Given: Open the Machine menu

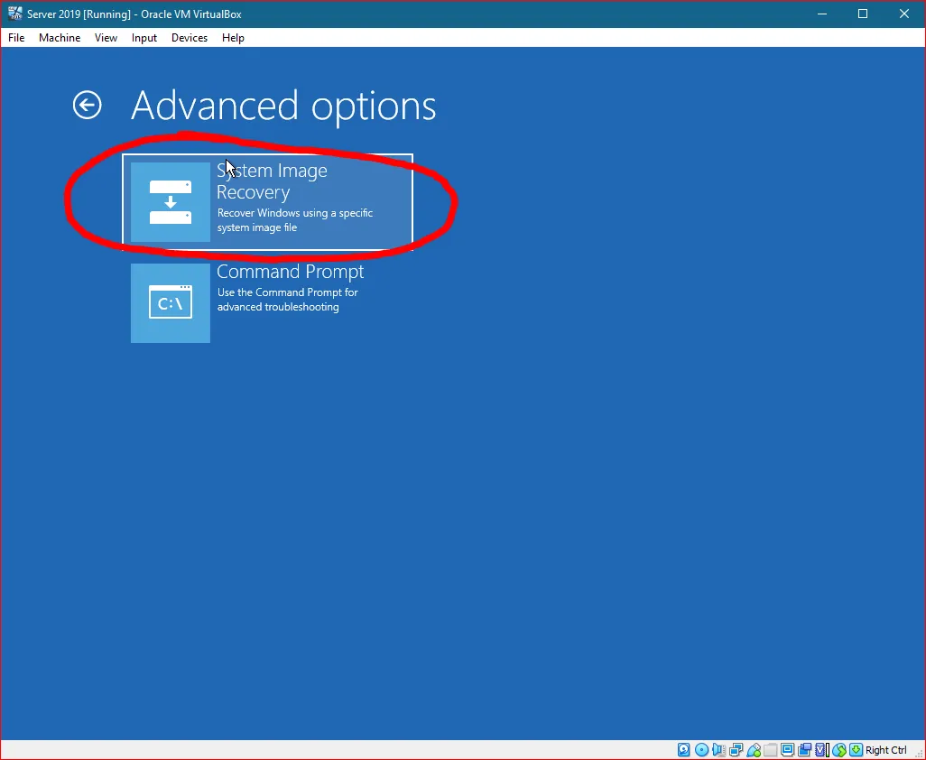Looking at the screenshot, I should pos(60,38).
